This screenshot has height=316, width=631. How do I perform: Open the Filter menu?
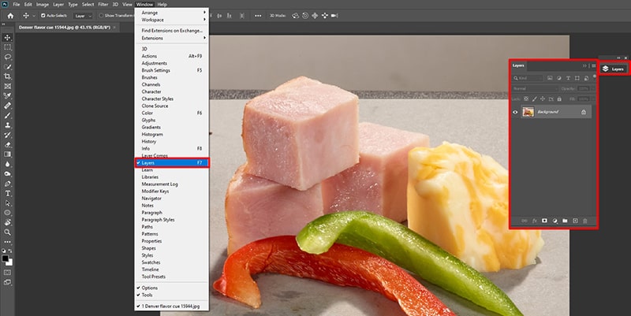pyautogui.click(x=103, y=4)
